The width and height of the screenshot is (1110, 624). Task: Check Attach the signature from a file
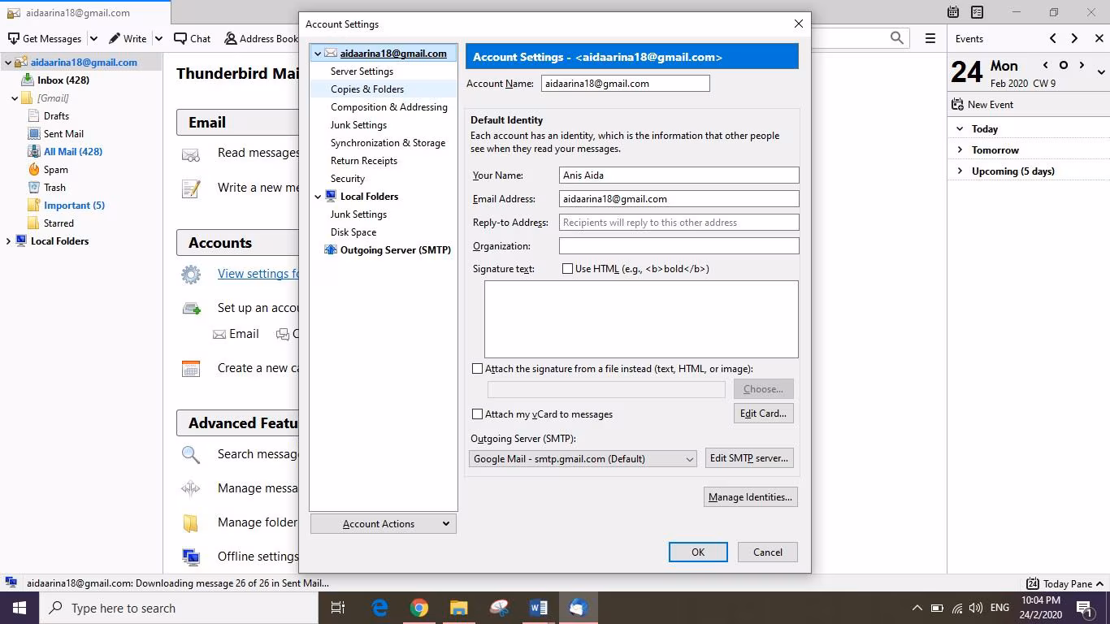click(x=478, y=369)
